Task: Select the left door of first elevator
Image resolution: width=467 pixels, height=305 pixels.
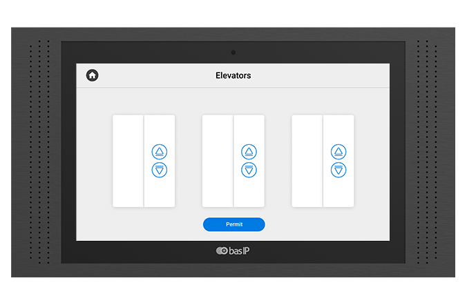Action: pos(128,161)
